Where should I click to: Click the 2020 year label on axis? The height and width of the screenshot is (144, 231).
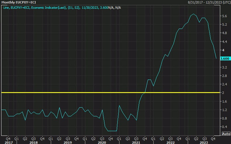102,142
